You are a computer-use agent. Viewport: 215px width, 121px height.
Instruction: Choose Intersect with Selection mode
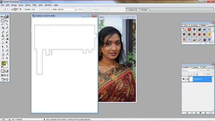tap(20, 9)
